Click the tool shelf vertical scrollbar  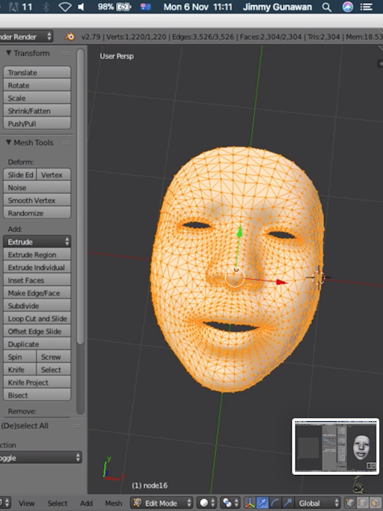click(x=81, y=195)
